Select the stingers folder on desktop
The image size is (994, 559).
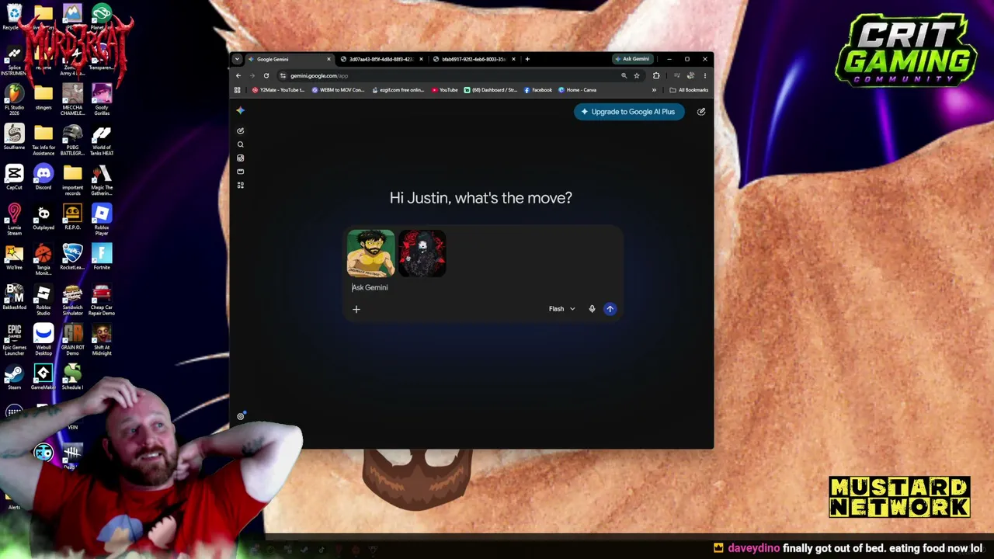coord(43,97)
